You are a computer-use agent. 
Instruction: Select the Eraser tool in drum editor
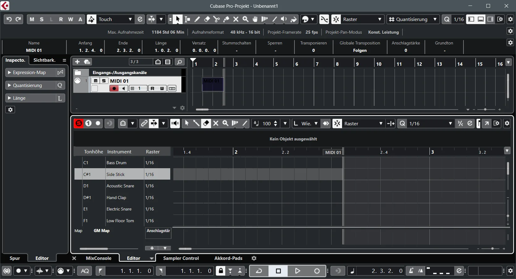206,123
